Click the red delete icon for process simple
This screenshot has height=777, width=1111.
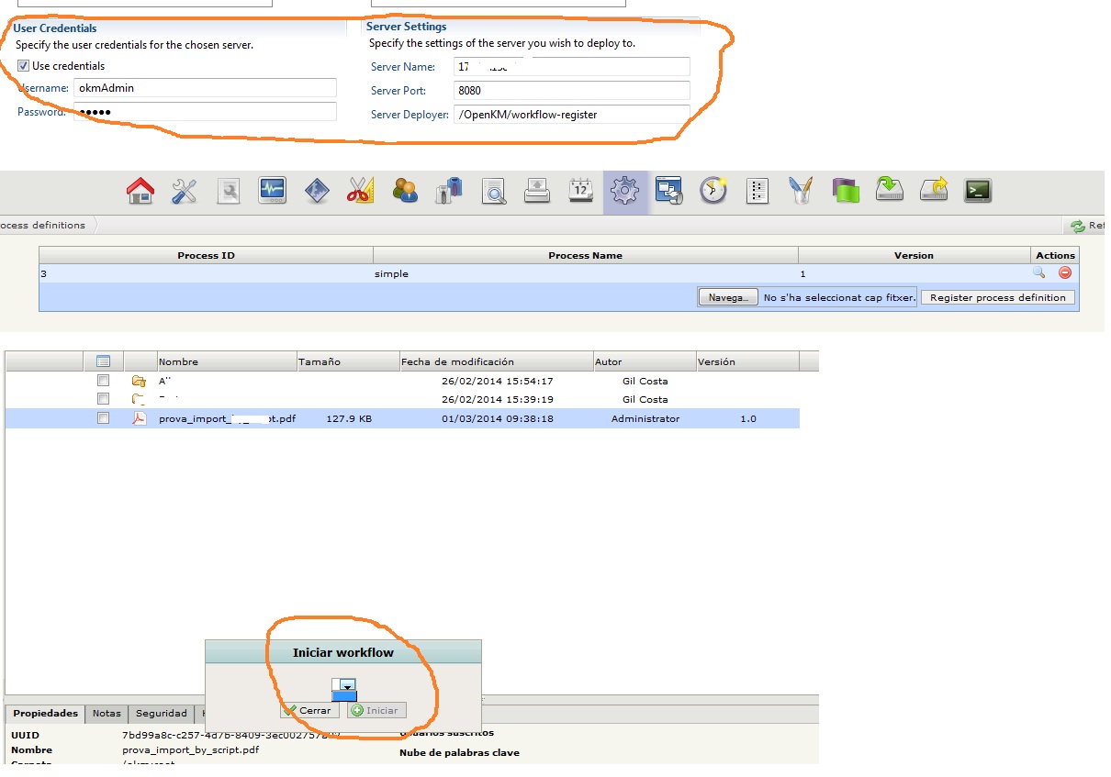1065,272
